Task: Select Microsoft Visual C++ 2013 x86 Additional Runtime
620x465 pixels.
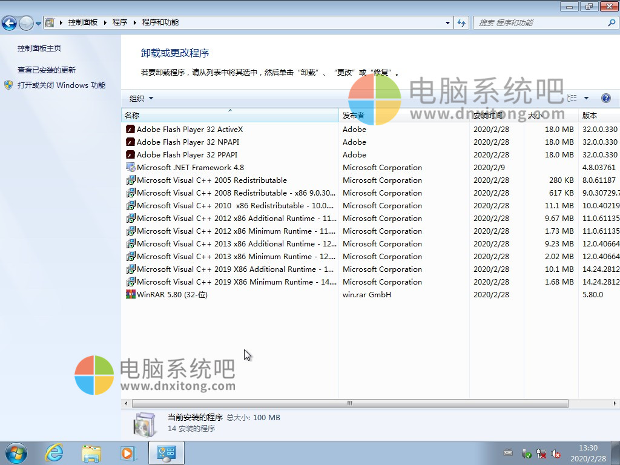Action: pyautogui.click(x=237, y=243)
